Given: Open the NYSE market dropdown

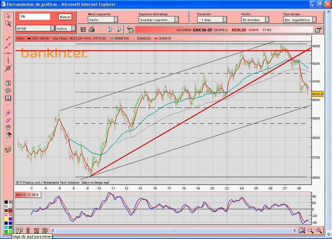Looking at the screenshot, I should coord(53,28).
